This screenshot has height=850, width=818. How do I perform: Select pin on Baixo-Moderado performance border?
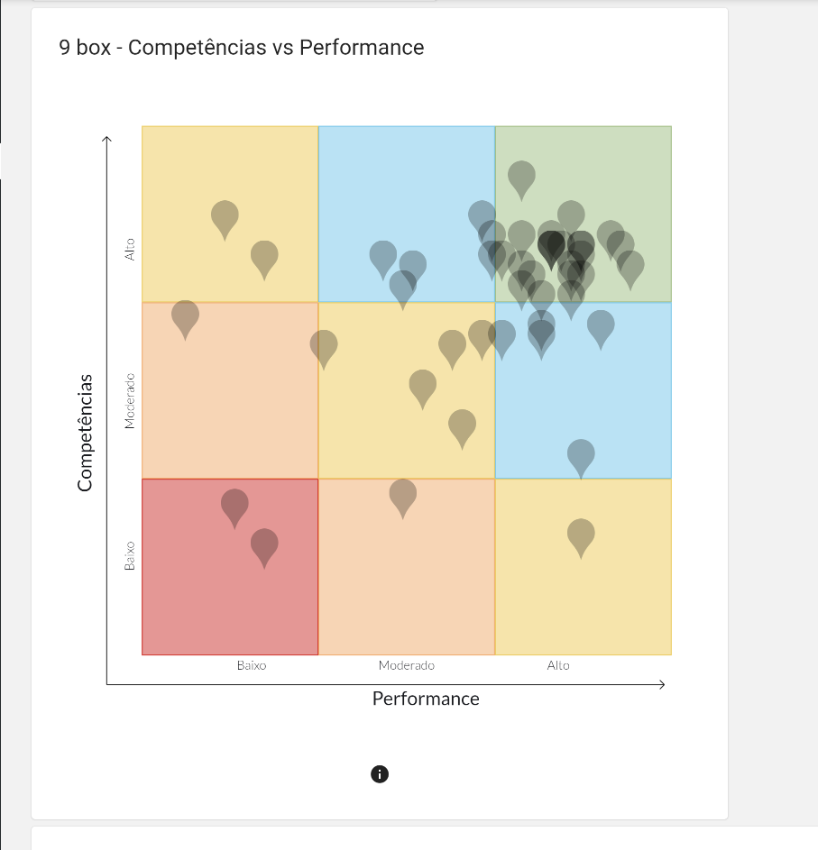[x=324, y=344]
